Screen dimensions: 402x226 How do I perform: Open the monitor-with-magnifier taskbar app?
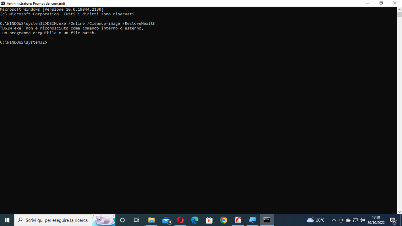253,220
